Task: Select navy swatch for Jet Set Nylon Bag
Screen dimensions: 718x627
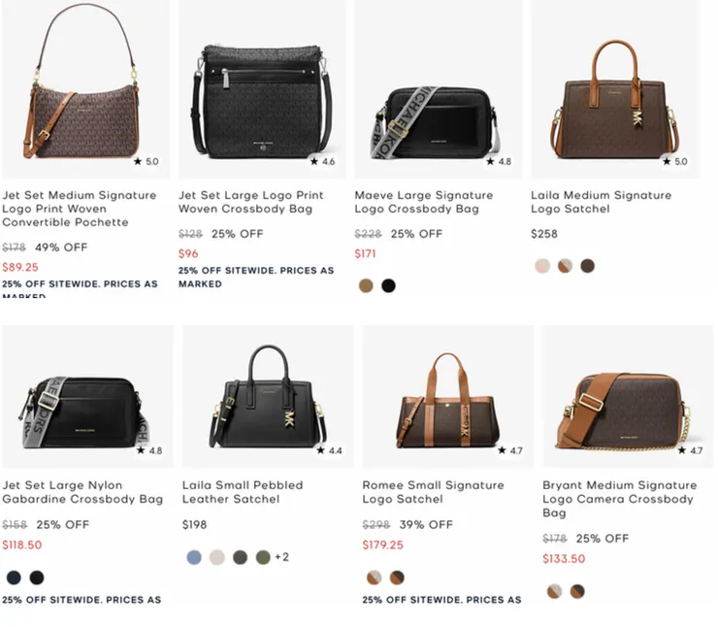Action: pos(14,577)
